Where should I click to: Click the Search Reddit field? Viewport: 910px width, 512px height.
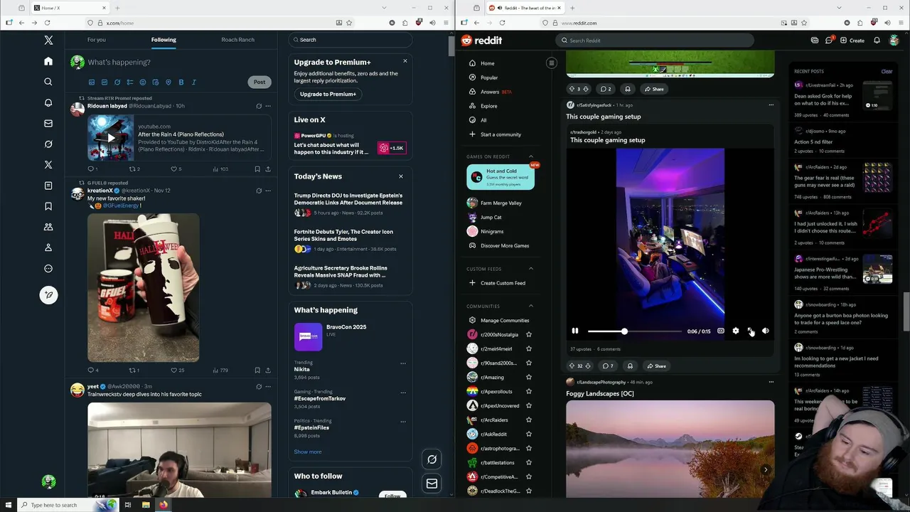[x=656, y=41]
